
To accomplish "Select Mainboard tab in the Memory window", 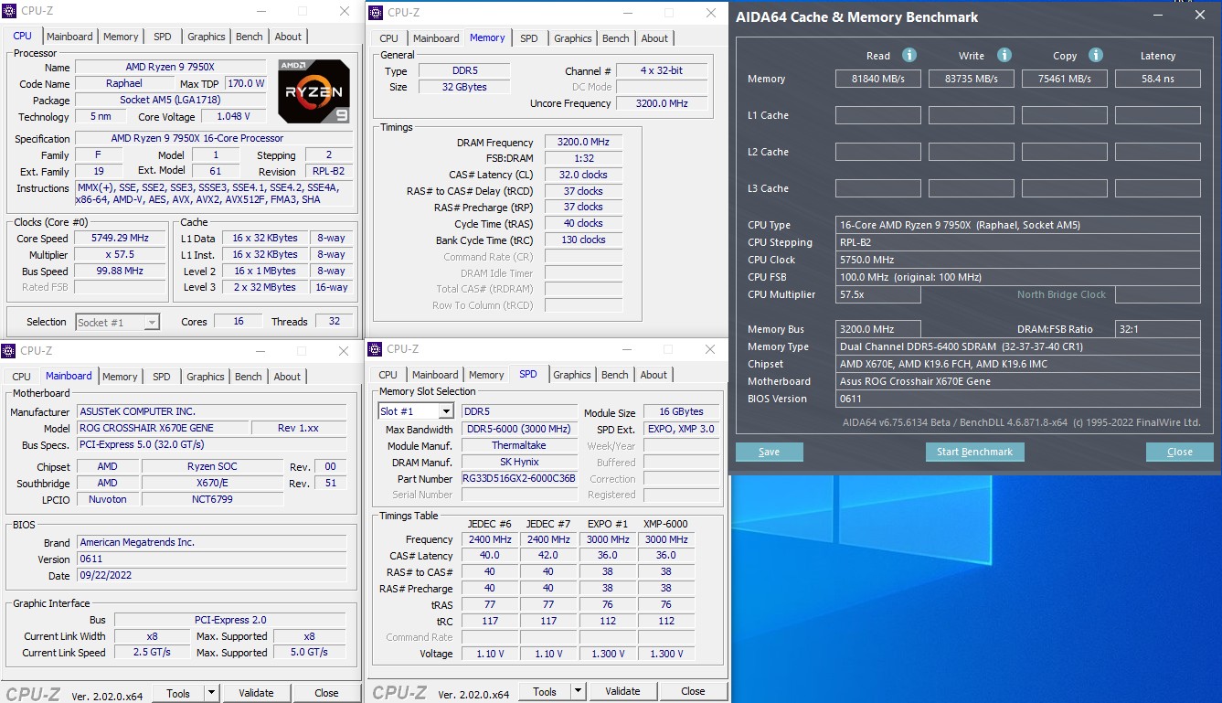I will tap(436, 38).
